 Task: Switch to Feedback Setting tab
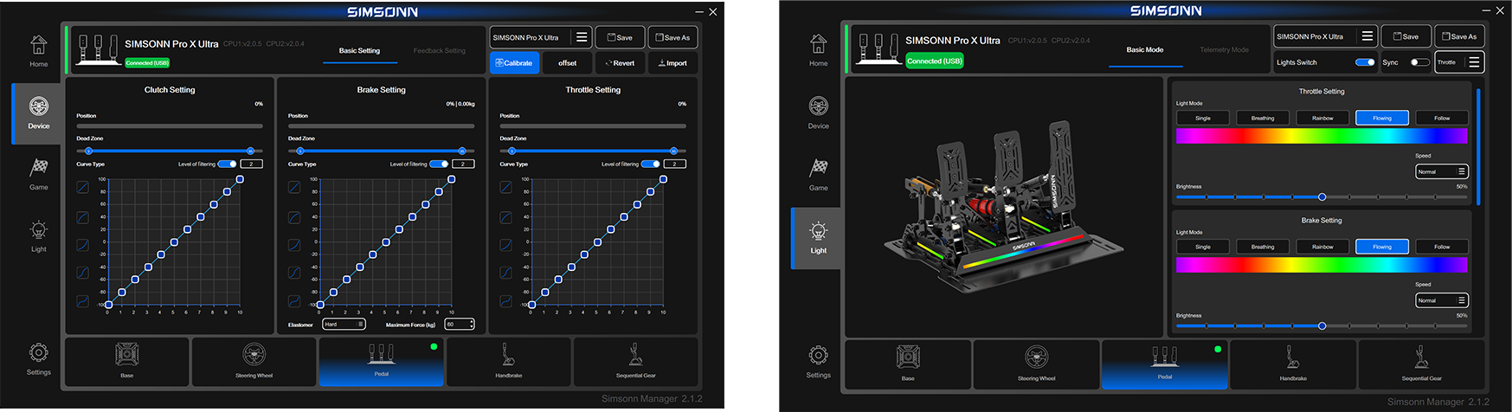coord(439,51)
